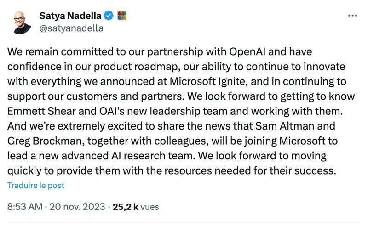The image size is (368, 232).
Task: Click the blue verified checkmark badge
Action: 109,16
